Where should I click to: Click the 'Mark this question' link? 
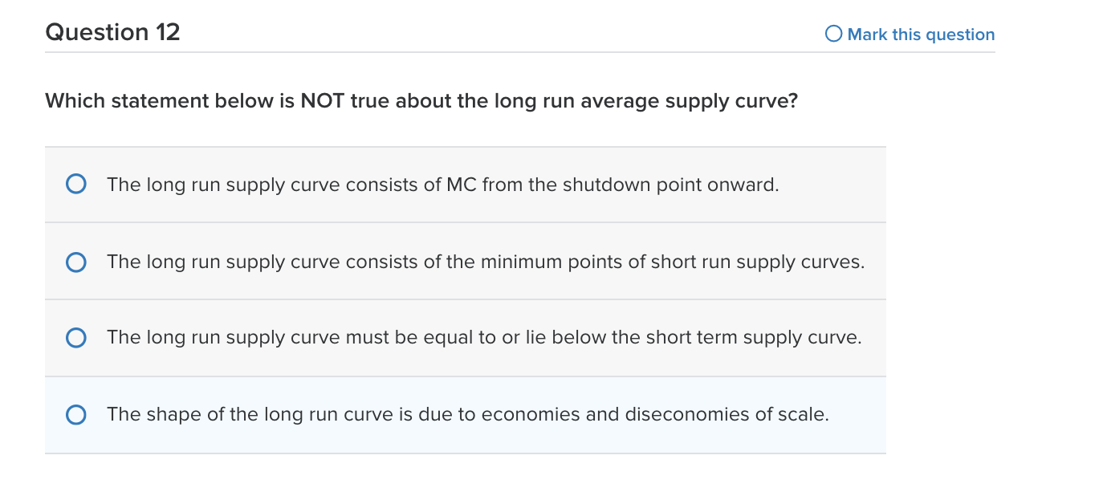click(921, 34)
